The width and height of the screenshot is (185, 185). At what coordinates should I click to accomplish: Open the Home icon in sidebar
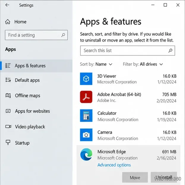click(8, 22)
